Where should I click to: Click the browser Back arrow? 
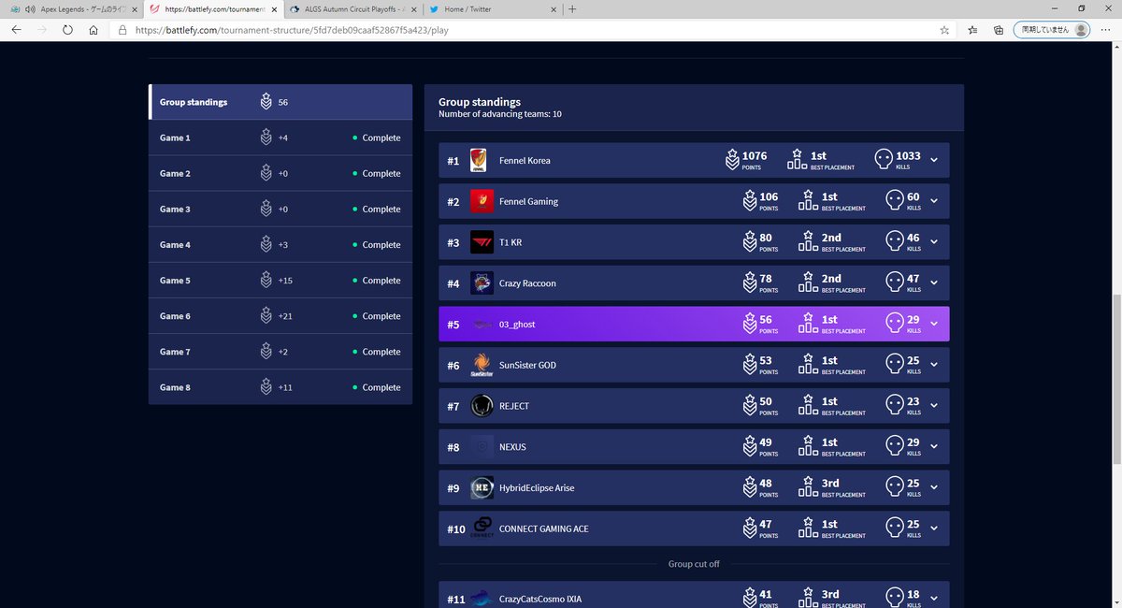tap(16, 30)
